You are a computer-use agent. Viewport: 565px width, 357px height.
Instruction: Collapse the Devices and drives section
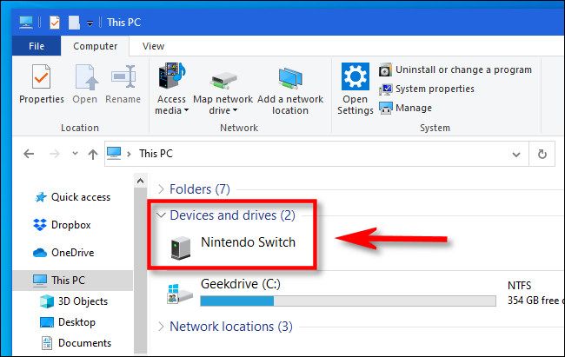click(x=161, y=215)
